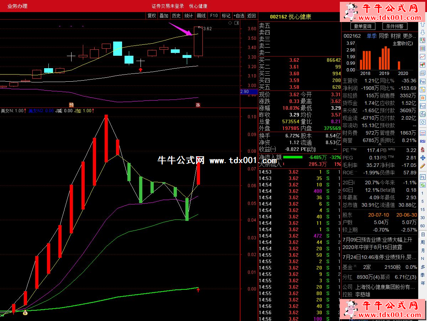Viewport: 427px width, 321px height.
Task: Open the wavy indicator-line icon
Action: tap(423, 133)
